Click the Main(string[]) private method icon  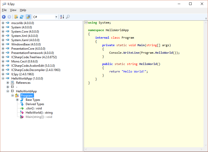22,117
